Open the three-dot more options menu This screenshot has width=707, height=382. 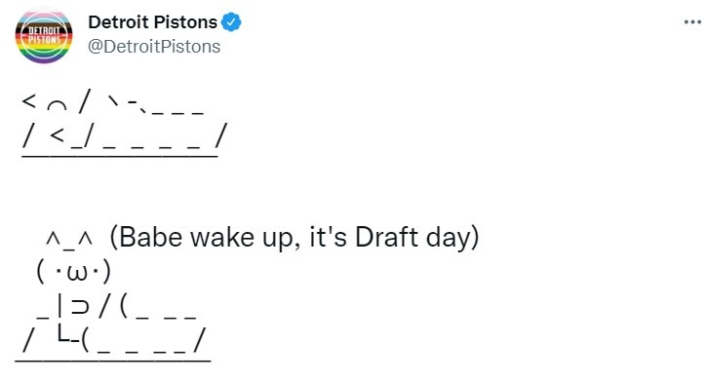[692, 21]
